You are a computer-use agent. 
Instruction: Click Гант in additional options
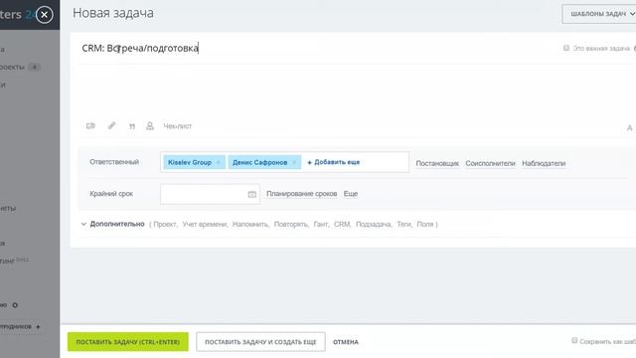point(320,224)
